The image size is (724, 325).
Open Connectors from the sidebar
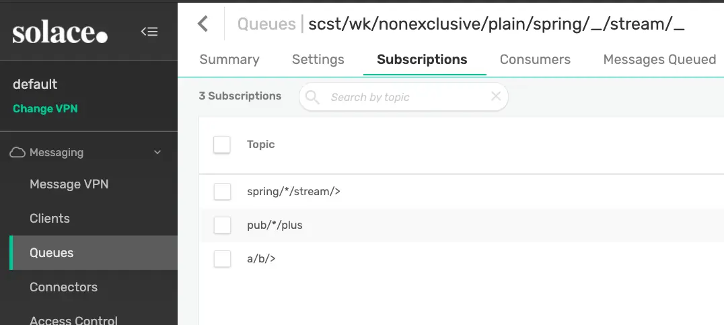63,287
